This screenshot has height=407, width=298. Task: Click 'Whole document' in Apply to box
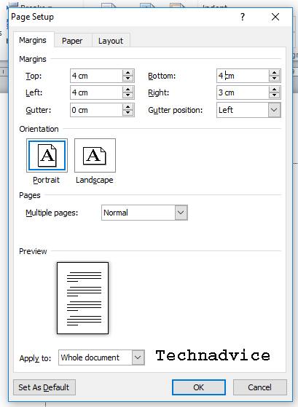90,357
